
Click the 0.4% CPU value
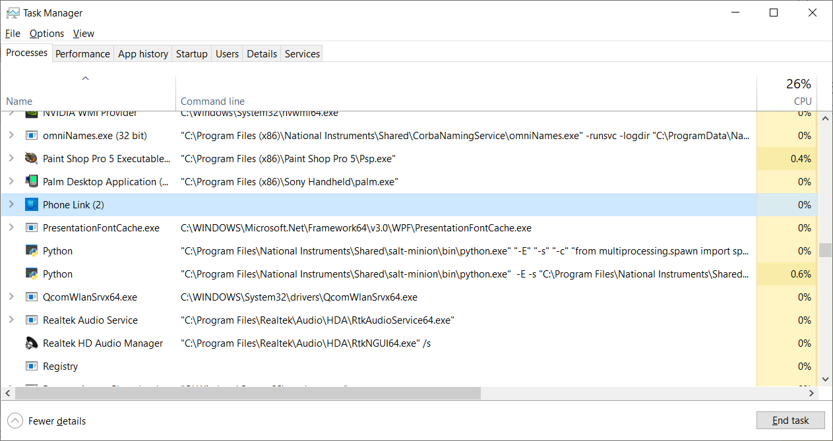801,158
